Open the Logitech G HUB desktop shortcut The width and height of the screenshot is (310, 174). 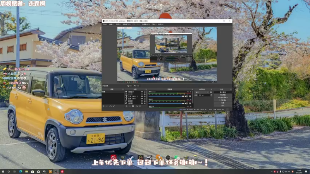(x=141, y=157)
